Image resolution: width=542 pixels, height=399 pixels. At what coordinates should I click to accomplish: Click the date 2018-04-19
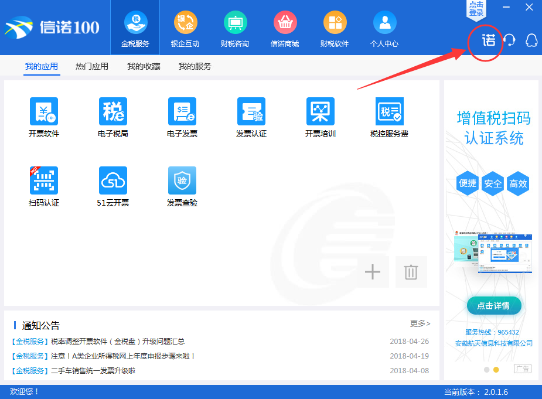tap(409, 356)
